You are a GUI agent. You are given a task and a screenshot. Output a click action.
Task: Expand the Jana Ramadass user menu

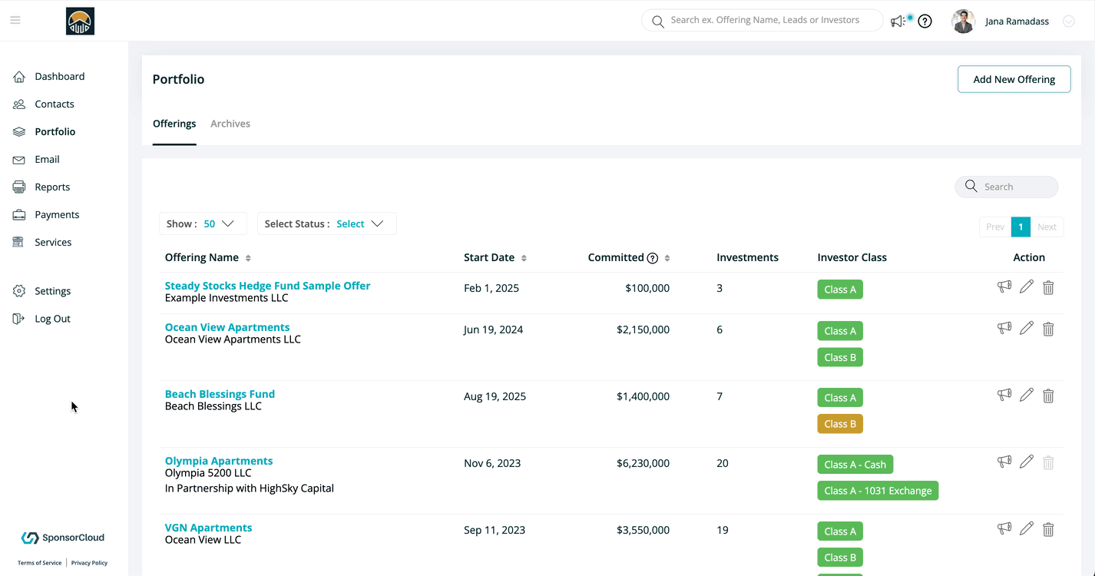coord(1068,22)
